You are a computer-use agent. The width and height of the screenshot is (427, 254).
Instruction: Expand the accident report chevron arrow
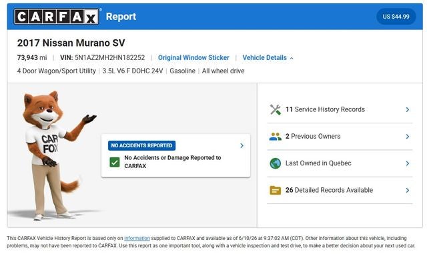(x=242, y=145)
